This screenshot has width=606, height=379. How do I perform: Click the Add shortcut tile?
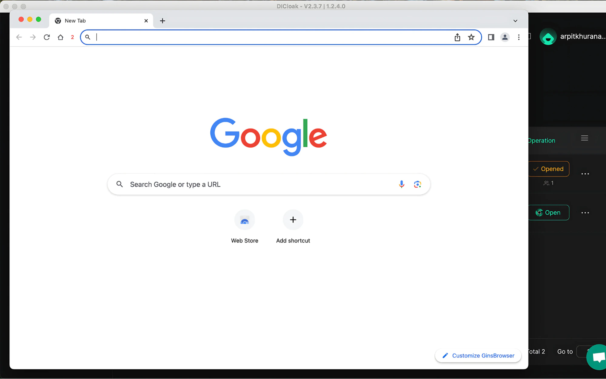click(x=293, y=220)
